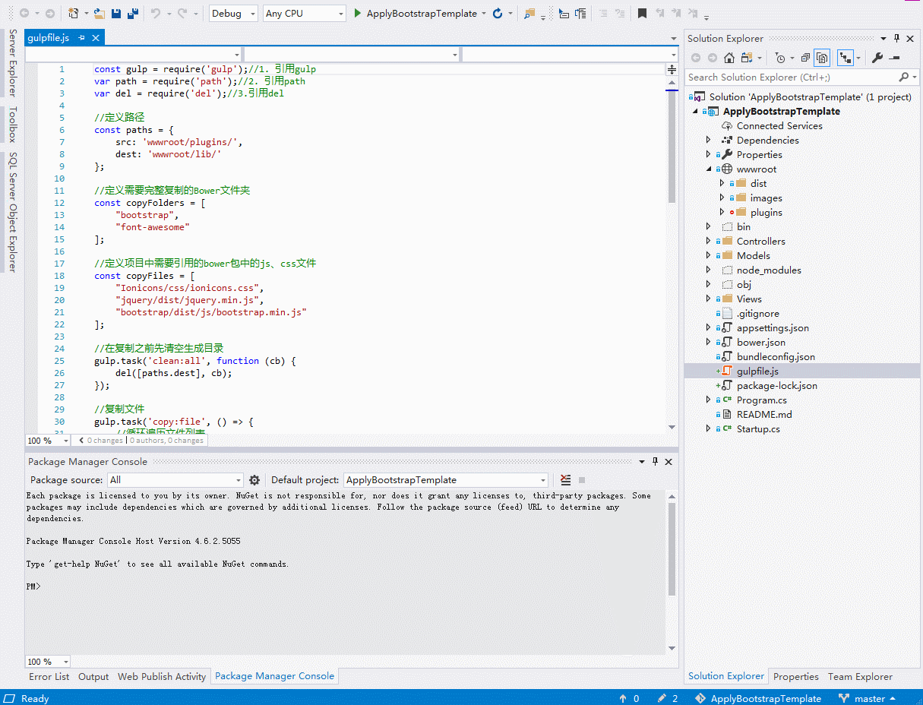Image resolution: width=923 pixels, height=705 pixels.
Task: Click the bookmark icon in the toolbar
Action: click(642, 14)
